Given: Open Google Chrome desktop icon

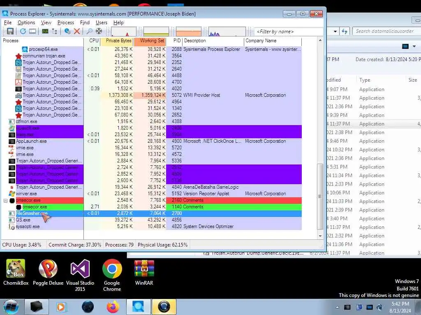Looking at the screenshot, I should pos(112,275).
